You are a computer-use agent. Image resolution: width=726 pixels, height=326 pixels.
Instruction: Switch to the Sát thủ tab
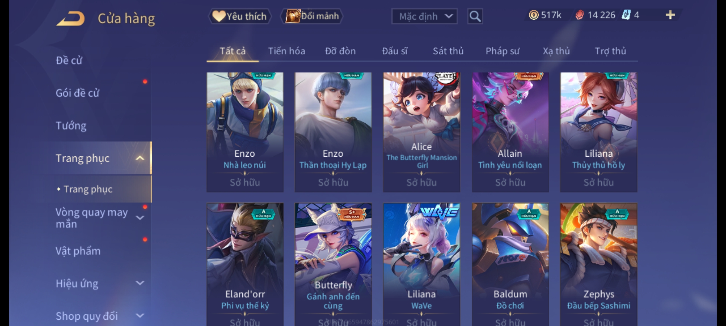tap(448, 51)
